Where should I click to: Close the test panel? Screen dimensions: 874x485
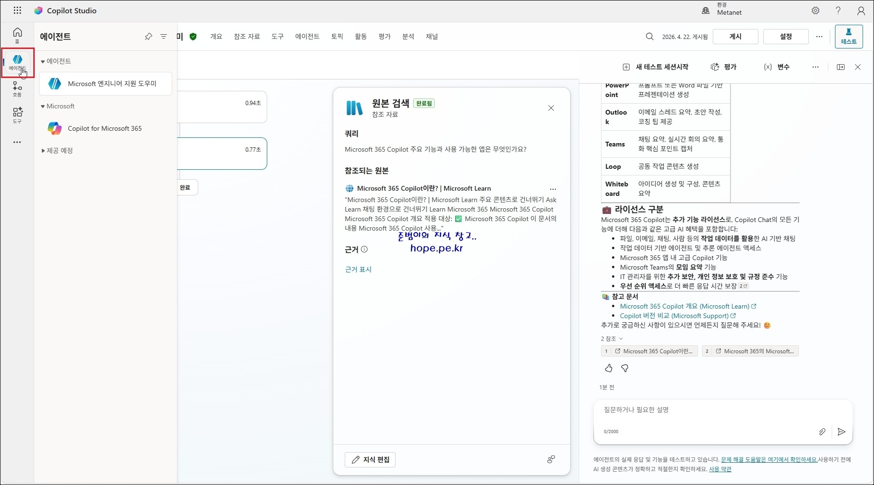click(x=858, y=67)
